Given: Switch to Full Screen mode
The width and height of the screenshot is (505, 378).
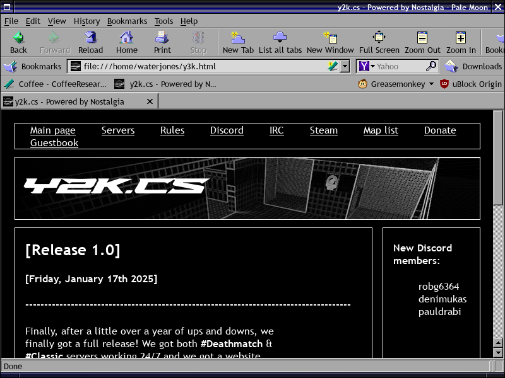Looking at the screenshot, I should click(379, 42).
